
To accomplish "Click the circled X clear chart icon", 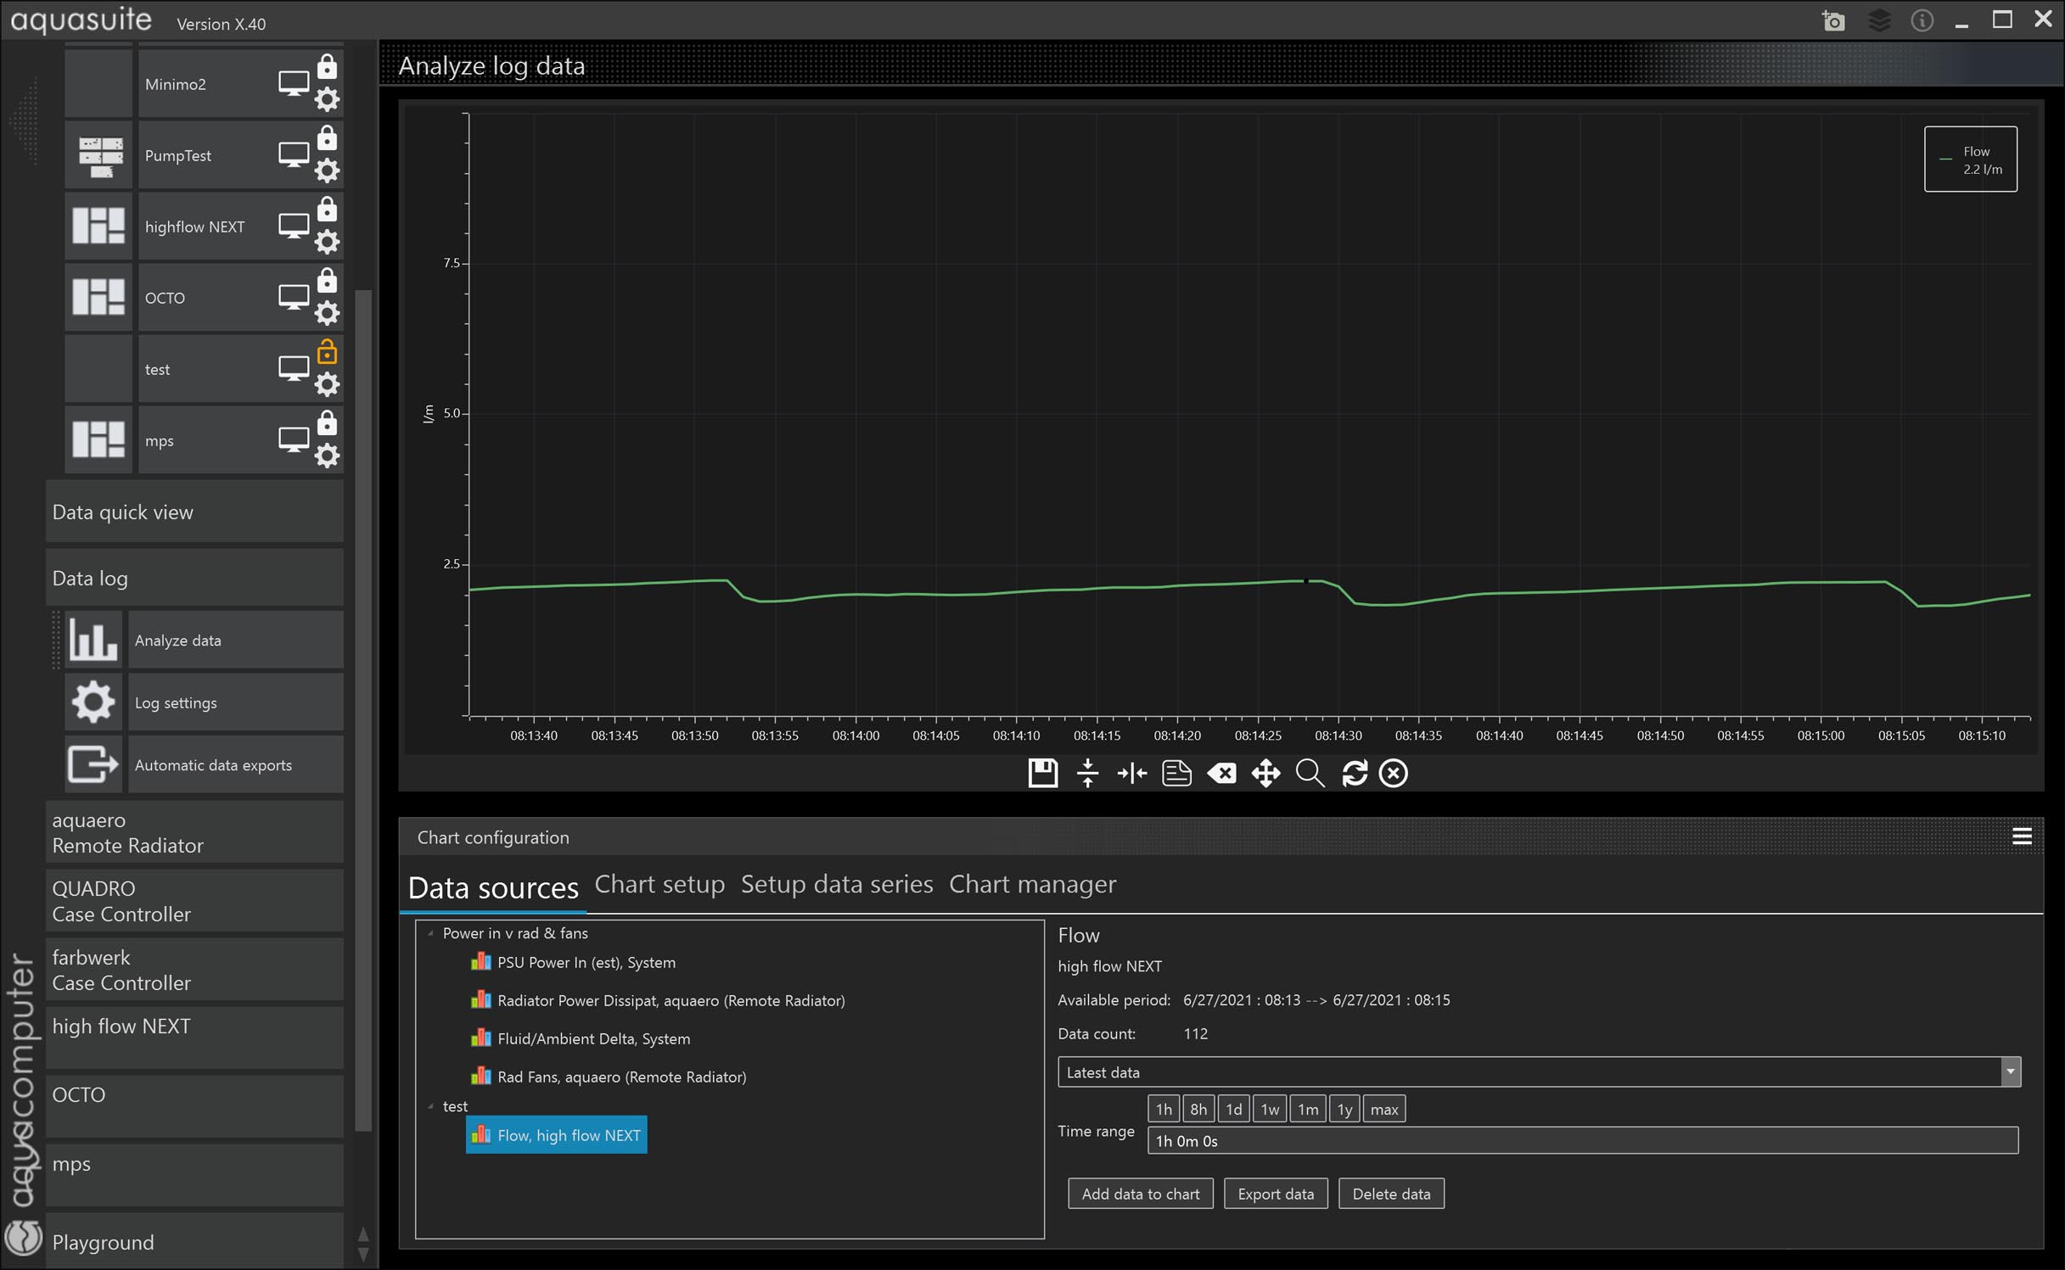I will (x=1394, y=773).
